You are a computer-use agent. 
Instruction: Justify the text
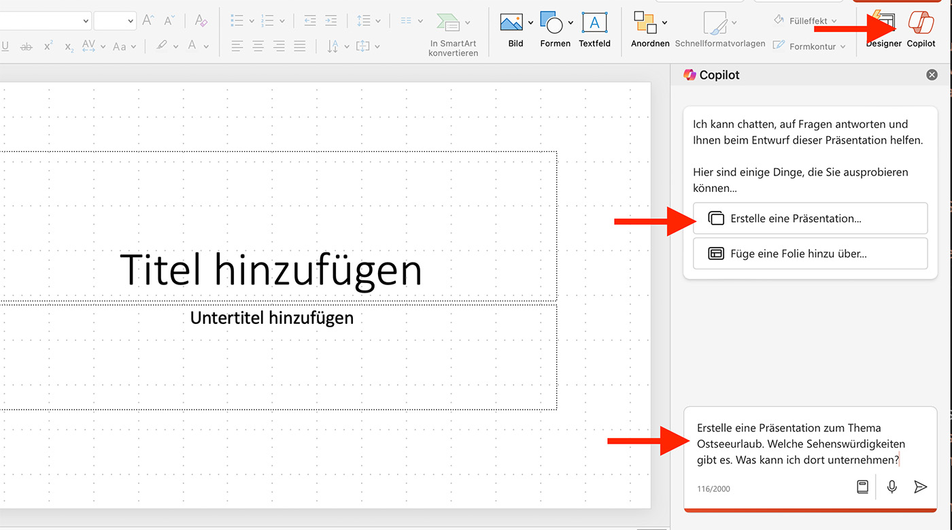click(299, 46)
